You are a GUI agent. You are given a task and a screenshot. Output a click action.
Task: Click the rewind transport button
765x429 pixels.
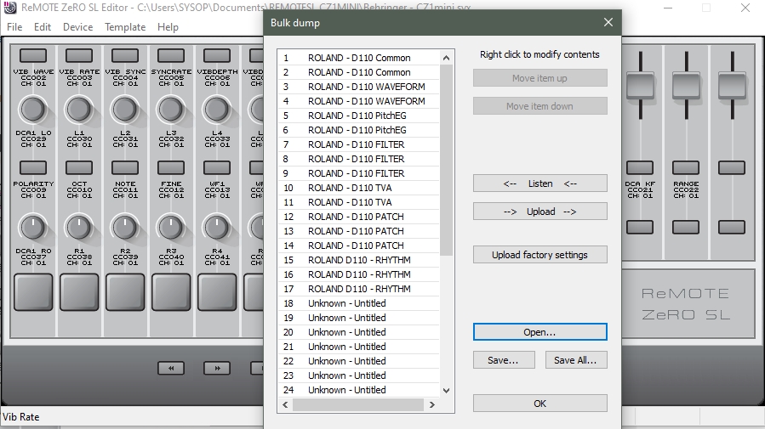[171, 368]
